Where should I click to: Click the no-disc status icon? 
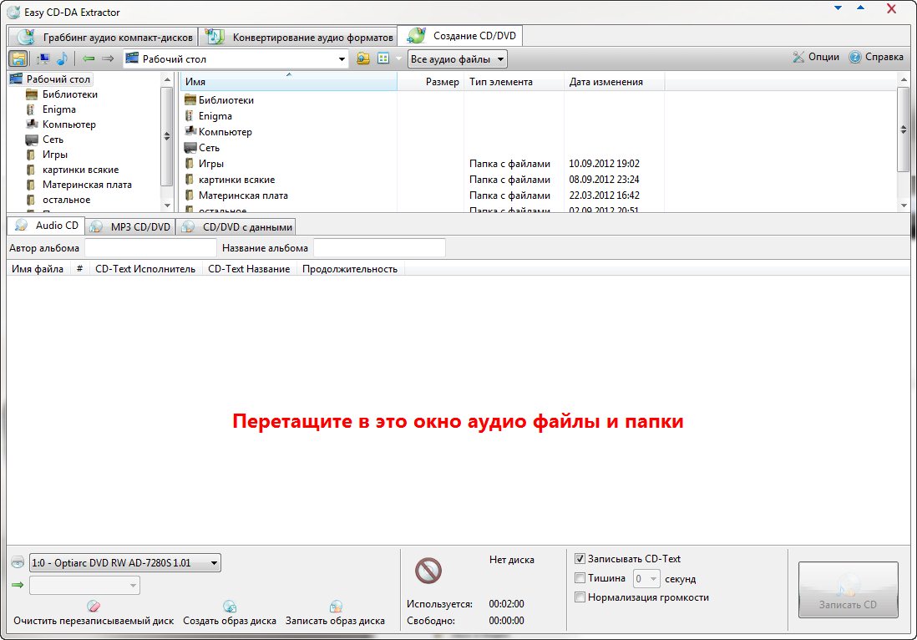428,571
